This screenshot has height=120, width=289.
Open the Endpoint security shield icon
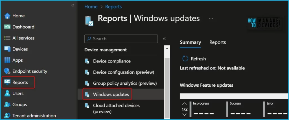point(7,71)
